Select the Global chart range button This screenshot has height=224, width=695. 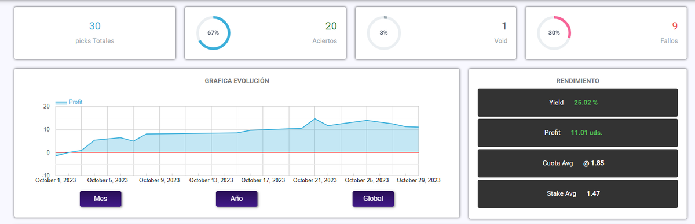pyautogui.click(x=373, y=199)
